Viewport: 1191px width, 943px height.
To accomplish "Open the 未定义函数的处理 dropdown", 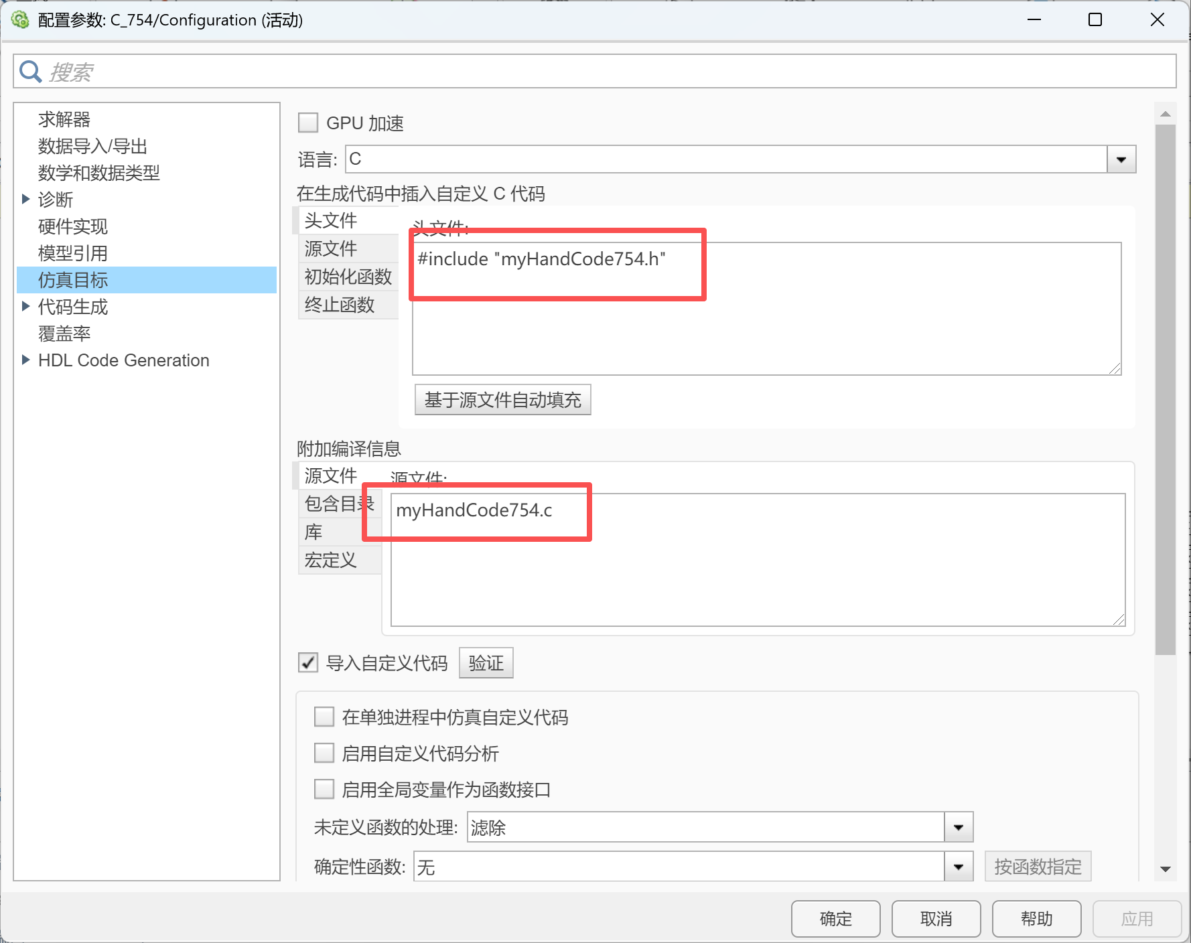I will coord(959,827).
